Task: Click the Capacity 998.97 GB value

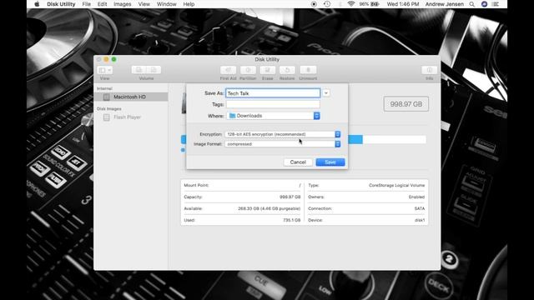Action: tap(290, 197)
